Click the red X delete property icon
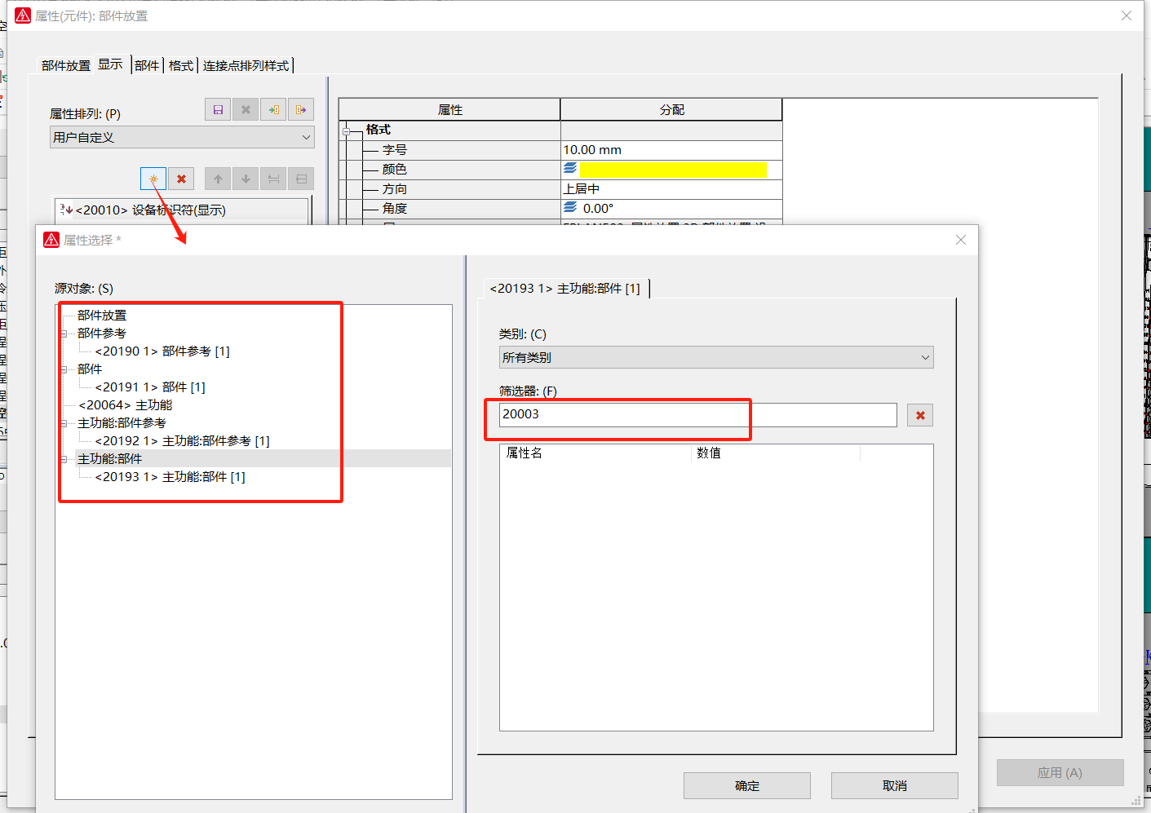This screenshot has height=813, width=1151. [x=181, y=179]
